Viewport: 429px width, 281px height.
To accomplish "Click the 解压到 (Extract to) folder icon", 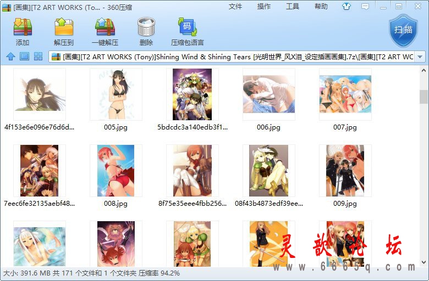I will pos(64,27).
